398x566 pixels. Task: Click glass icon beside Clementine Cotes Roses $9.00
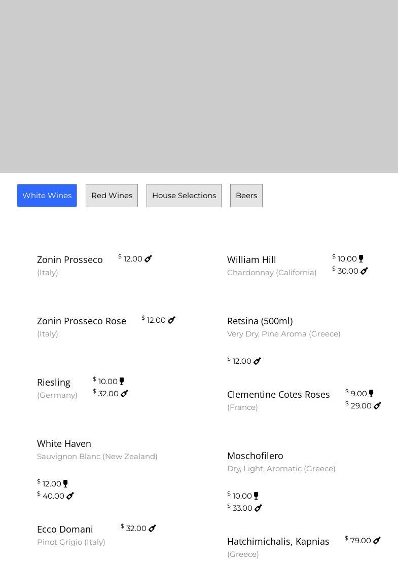click(x=371, y=394)
